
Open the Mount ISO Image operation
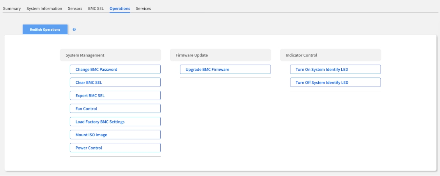click(x=115, y=135)
